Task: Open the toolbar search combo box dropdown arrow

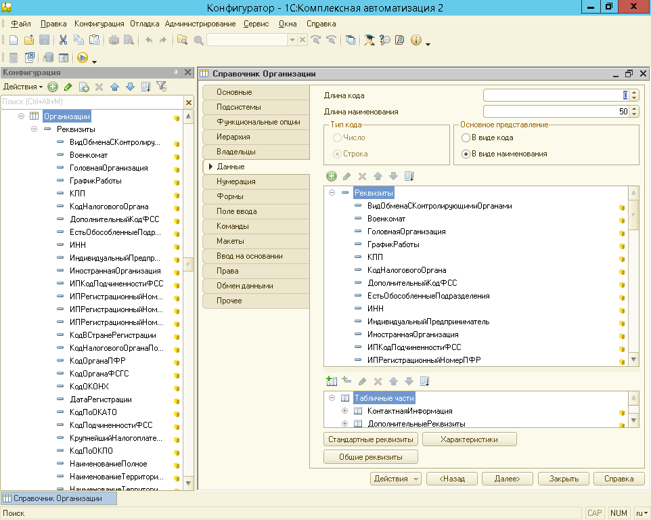Action: pos(292,40)
